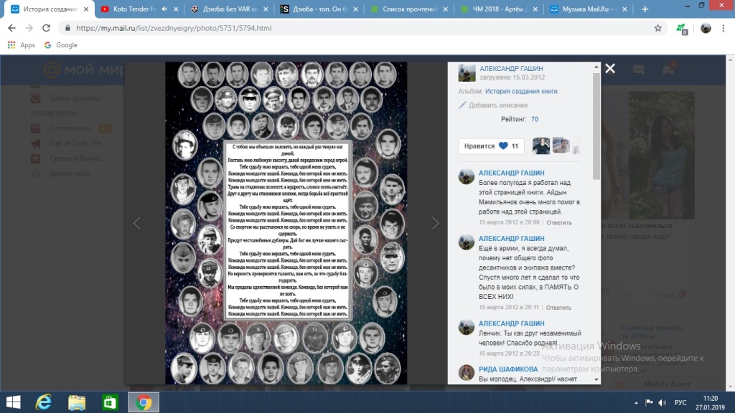Click author avatar at panel top
Image resolution: width=735 pixels, height=413 pixels.
point(467,73)
